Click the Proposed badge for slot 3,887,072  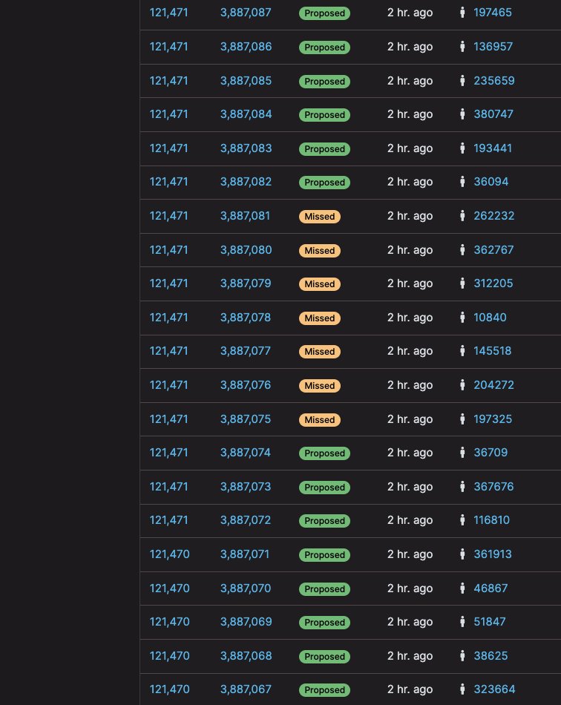(x=324, y=521)
